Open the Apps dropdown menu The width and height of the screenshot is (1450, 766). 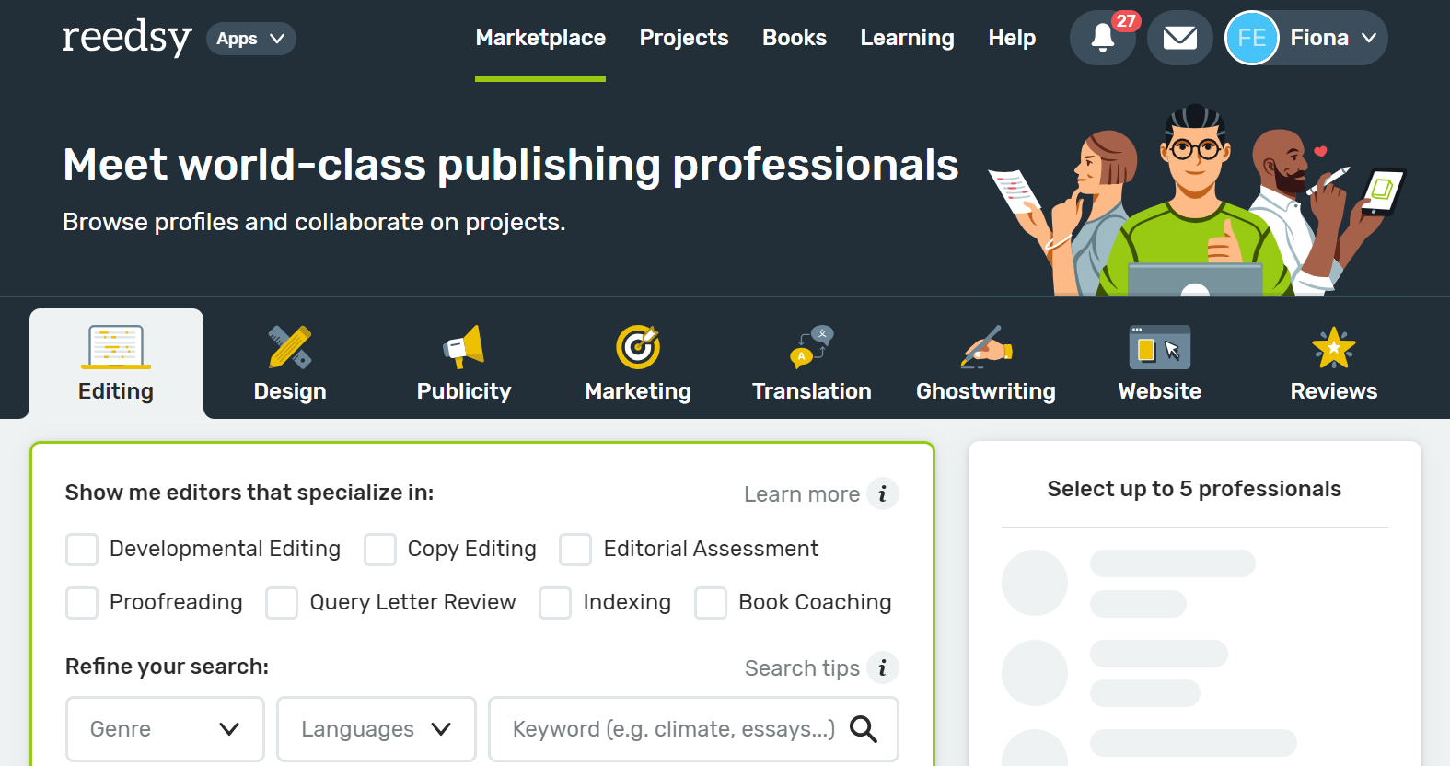pos(250,39)
